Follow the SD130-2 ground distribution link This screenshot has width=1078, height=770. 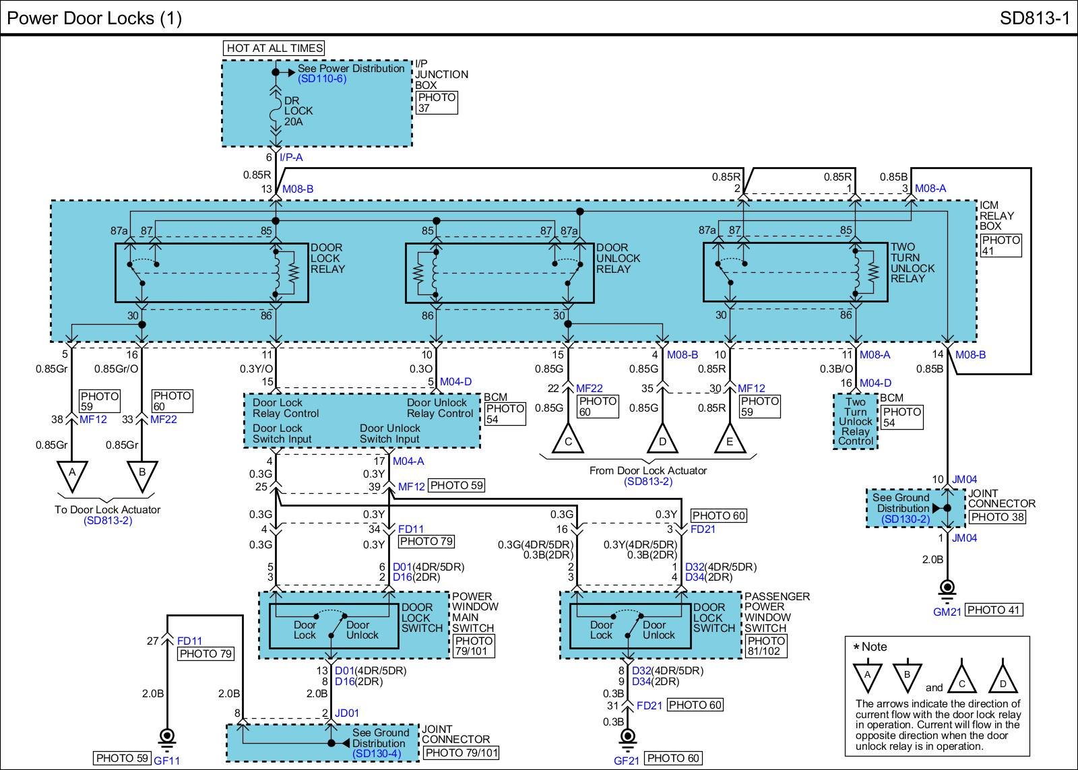pos(905,519)
